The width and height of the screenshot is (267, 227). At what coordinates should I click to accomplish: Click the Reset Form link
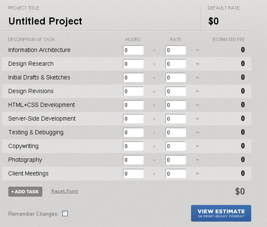coord(65,191)
